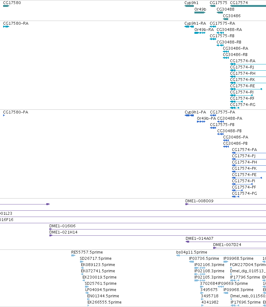This screenshot has height=307, width=266.
Task: Select the CG30488-RB transcript label
Action: tap(229, 42)
